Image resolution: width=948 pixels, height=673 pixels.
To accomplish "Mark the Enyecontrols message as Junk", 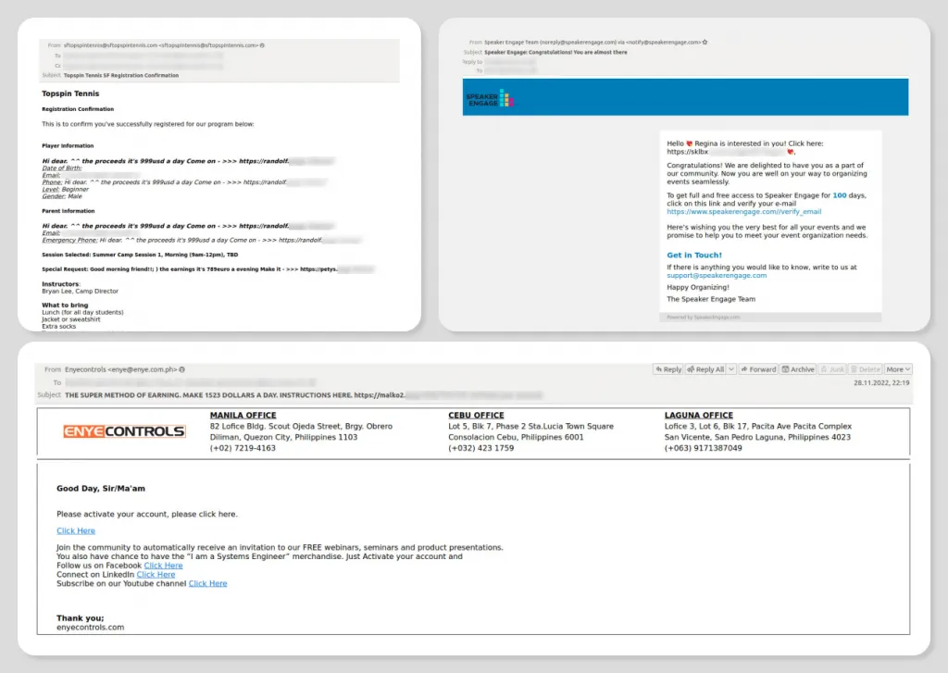I will [x=832, y=369].
